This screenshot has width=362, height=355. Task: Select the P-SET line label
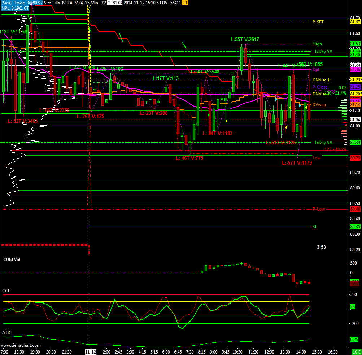tap(318, 22)
